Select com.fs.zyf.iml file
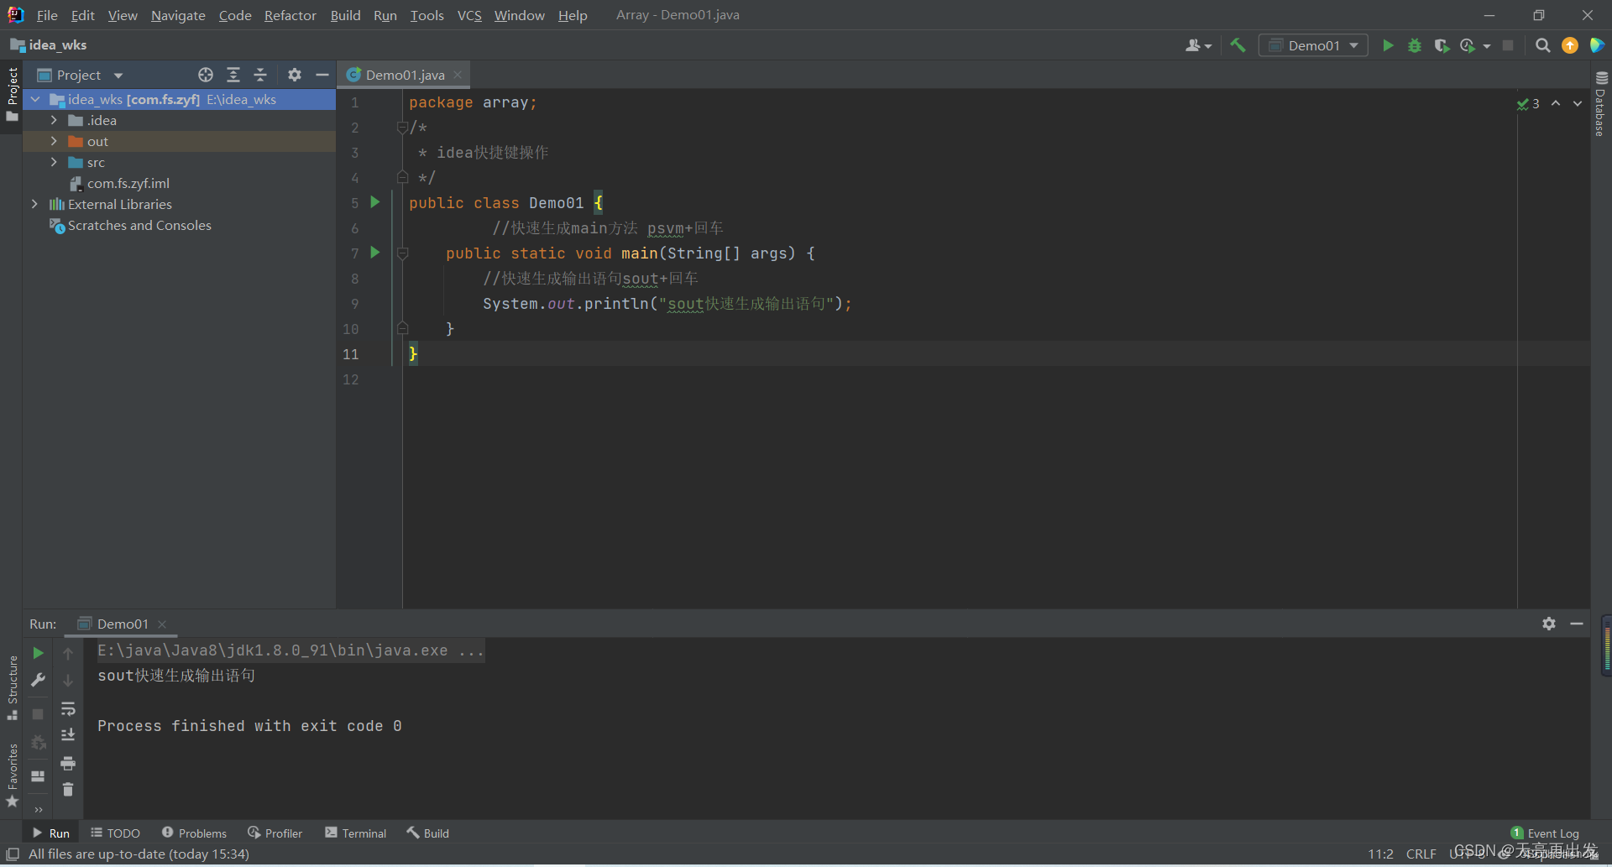1612x867 pixels. [128, 183]
